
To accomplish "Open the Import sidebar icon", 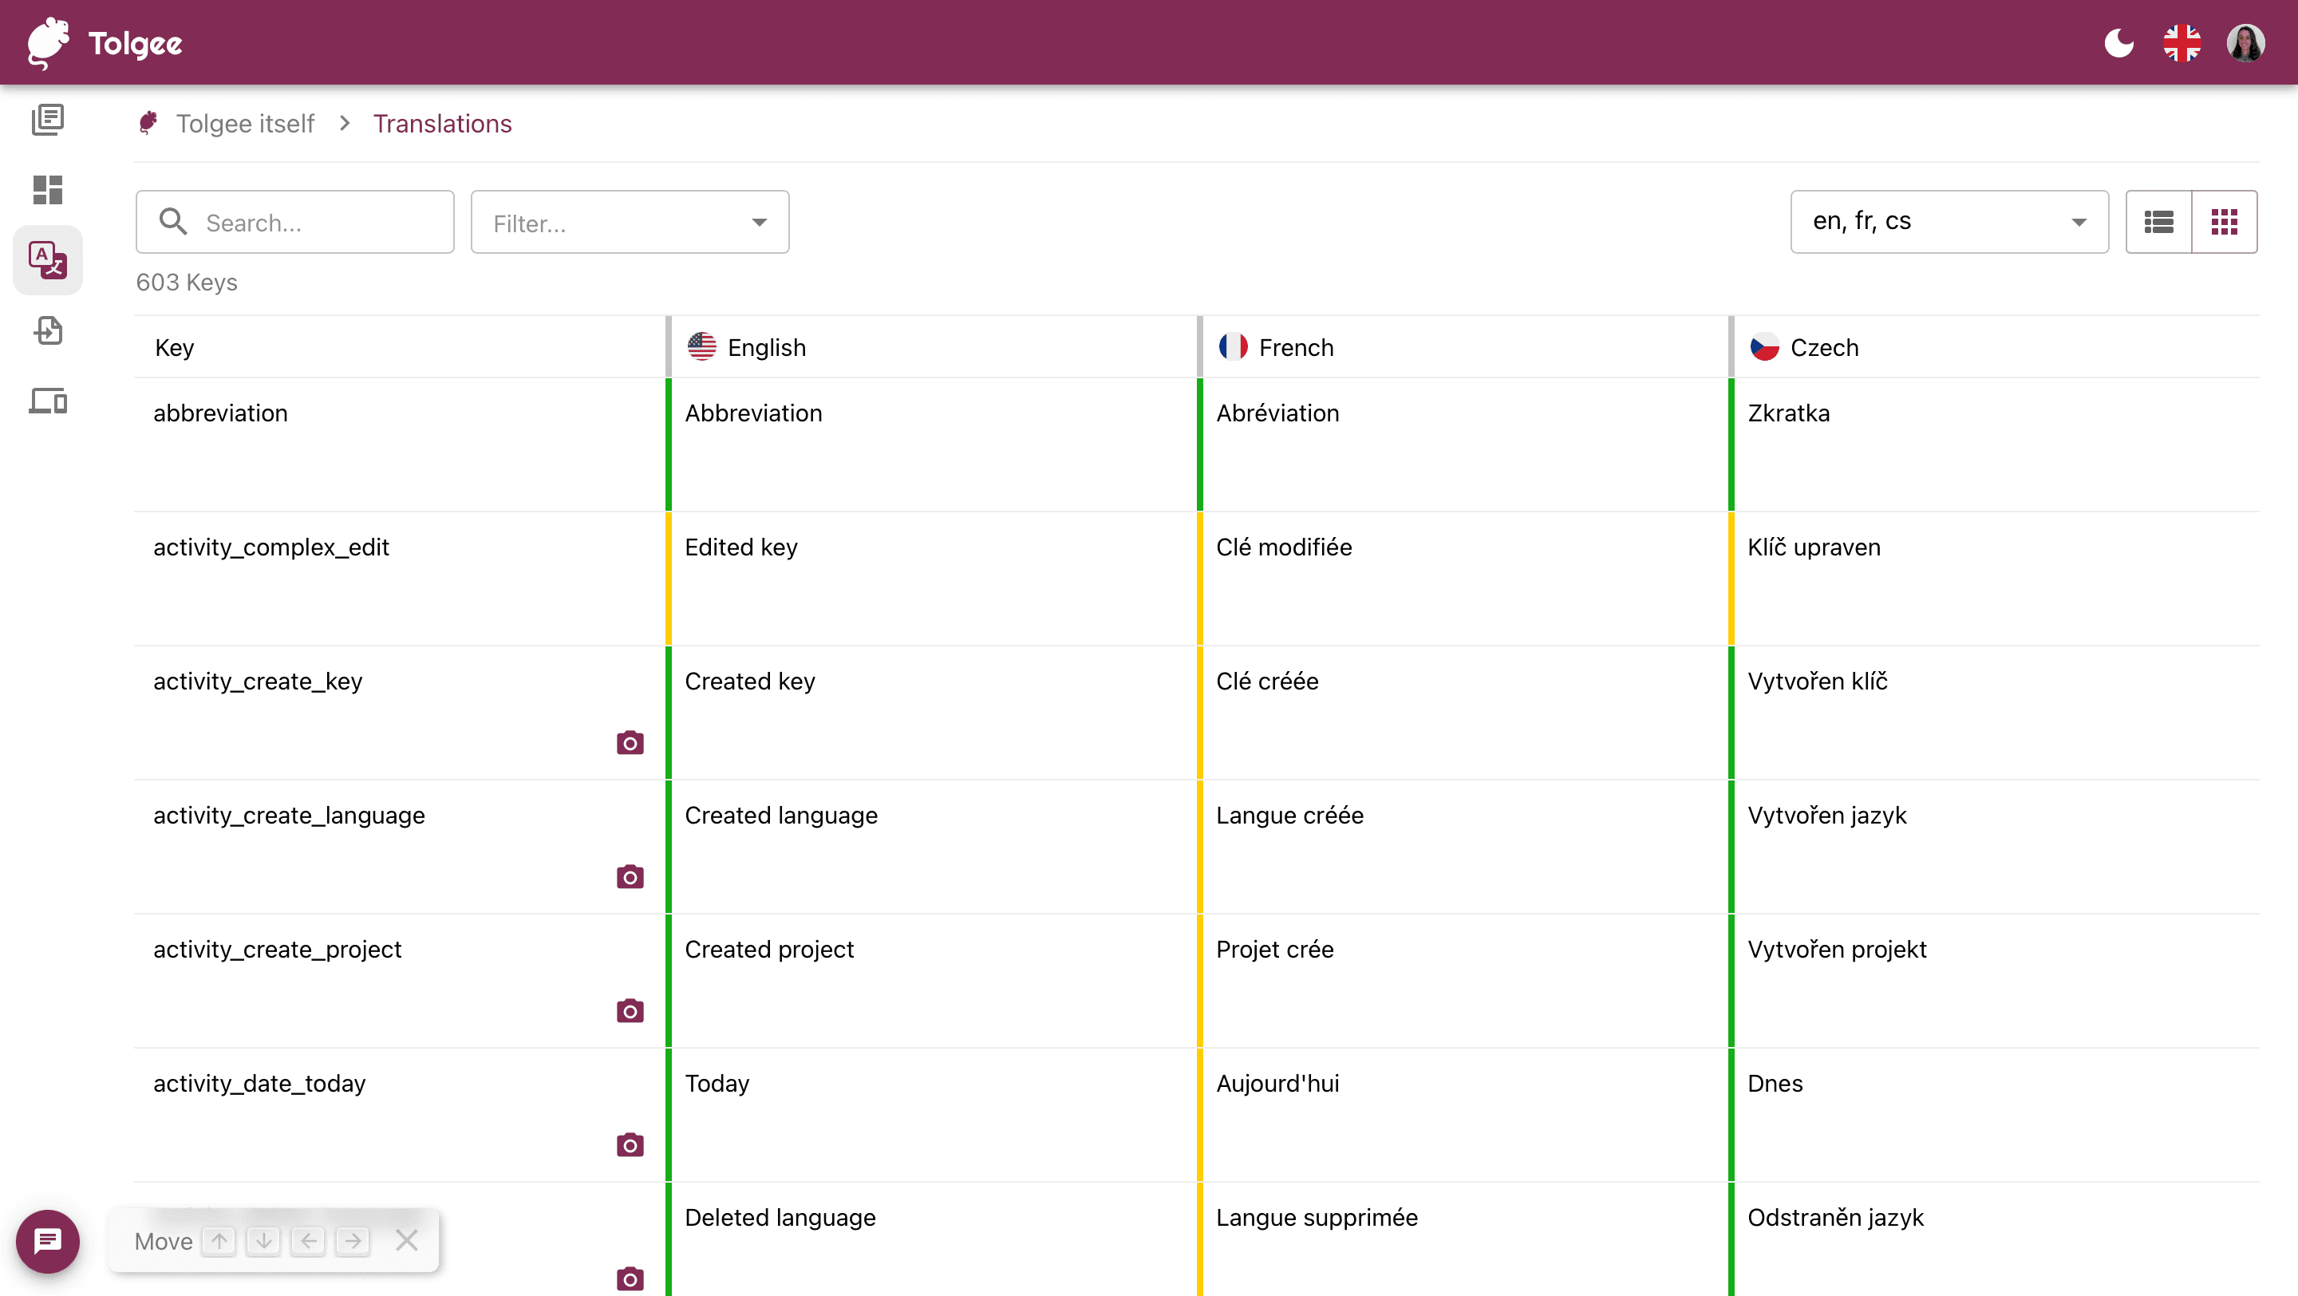I will pyautogui.click(x=47, y=330).
